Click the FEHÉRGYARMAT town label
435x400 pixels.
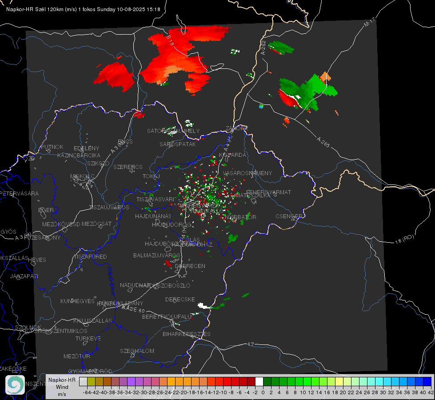[x=268, y=192]
